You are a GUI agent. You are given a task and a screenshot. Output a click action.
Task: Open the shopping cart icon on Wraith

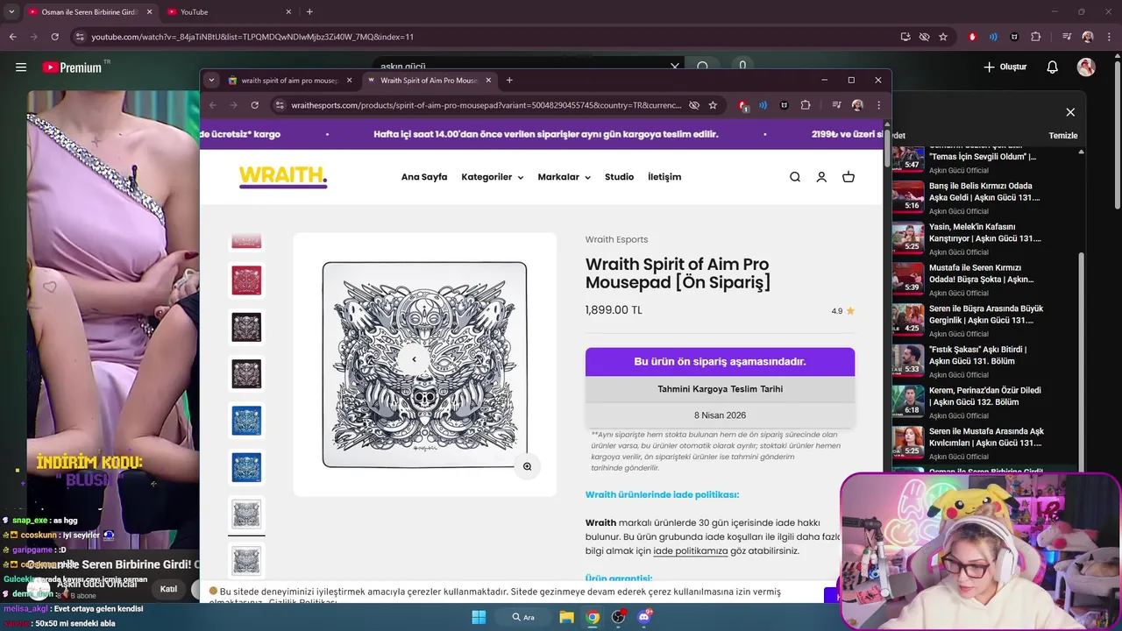click(849, 177)
